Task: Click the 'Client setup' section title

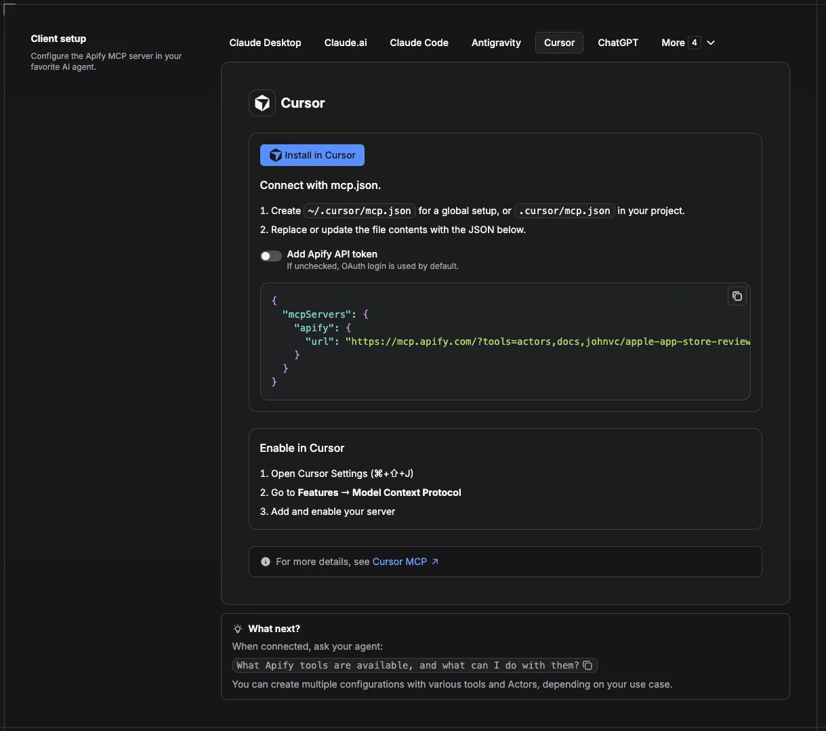Action: tap(58, 39)
